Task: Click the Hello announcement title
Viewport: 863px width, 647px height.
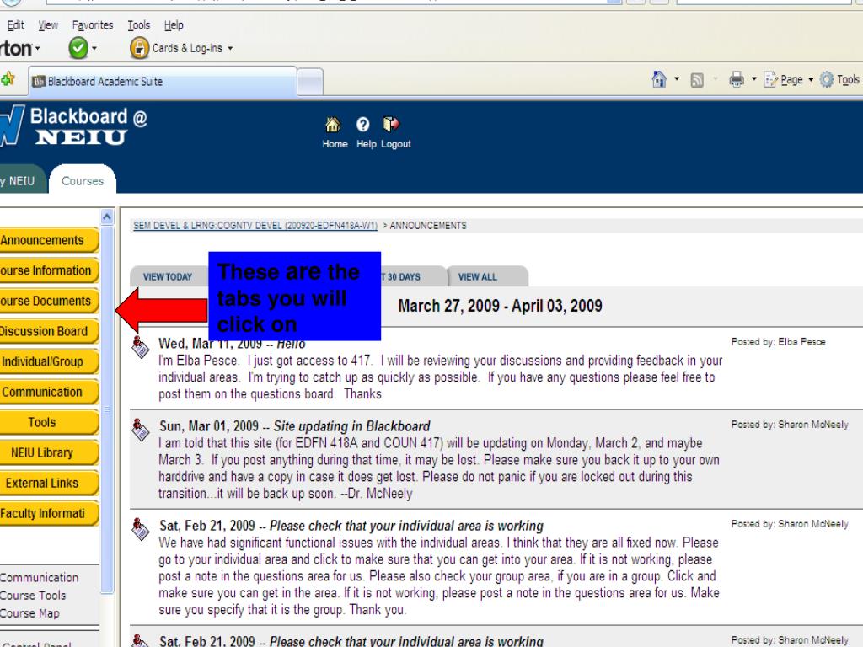Action: click(x=291, y=345)
